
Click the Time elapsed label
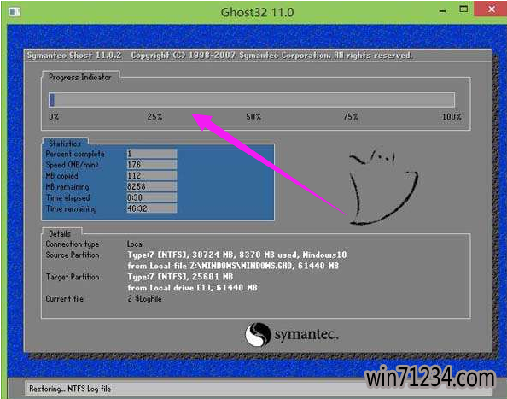pos(68,197)
